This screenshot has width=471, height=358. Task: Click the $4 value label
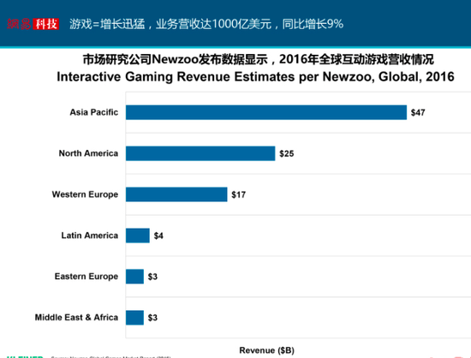pos(158,236)
